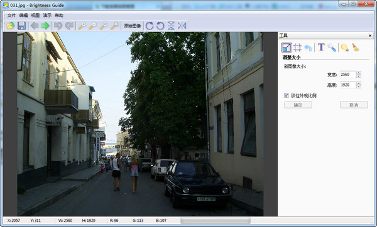The image size is (377, 227).
Task: Click the width input field showing 2560
Action: [x=348, y=75]
